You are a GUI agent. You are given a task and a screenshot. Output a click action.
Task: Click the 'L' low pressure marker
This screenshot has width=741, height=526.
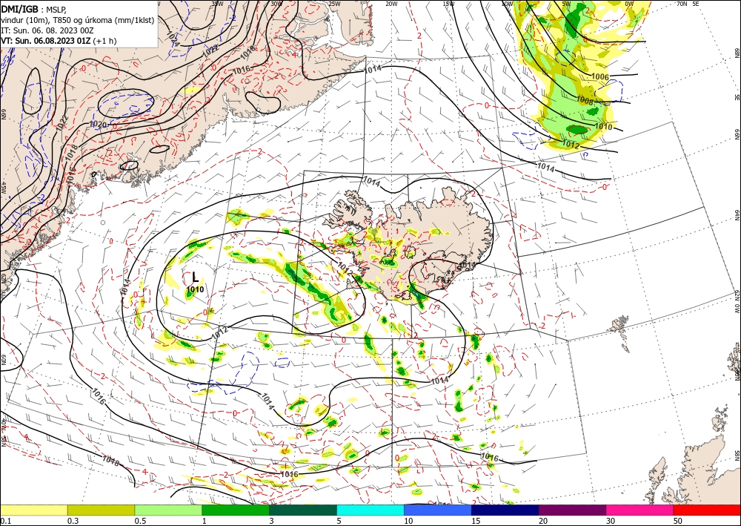(195, 277)
